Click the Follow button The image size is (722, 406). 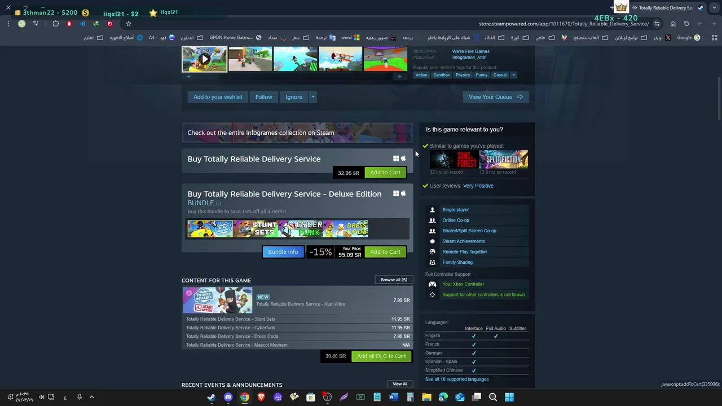tap(263, 97)
